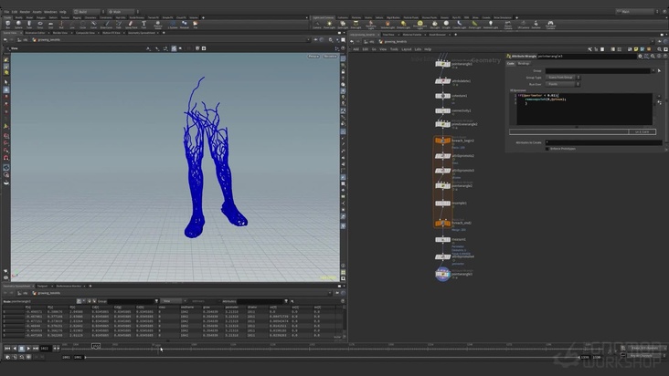Image resolution: width=669 pixels, height=376 pixels.
Task: Click the Font shelf tool
Action: (x=143, y=25)
